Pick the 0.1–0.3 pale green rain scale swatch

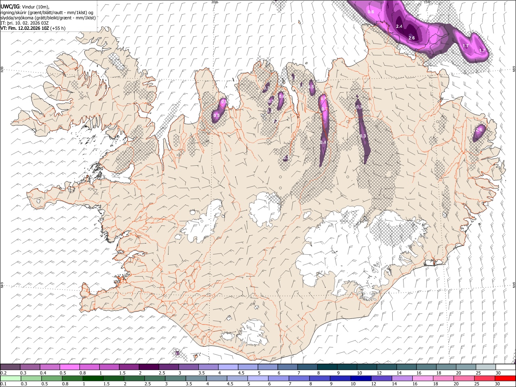pyautogui.click(x=10, y=378)
